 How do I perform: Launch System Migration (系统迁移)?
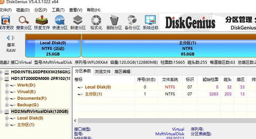pyautogui.click(x=150, y=23)
